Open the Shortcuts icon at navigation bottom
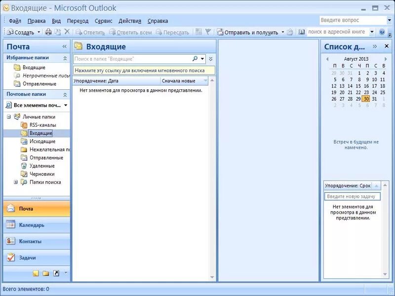Image resolution: width=395 pixels, height=296 pixels. click(56, 273)
